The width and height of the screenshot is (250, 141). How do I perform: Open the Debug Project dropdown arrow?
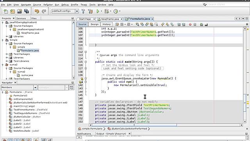pyautogui.click(x=111, y=11)
